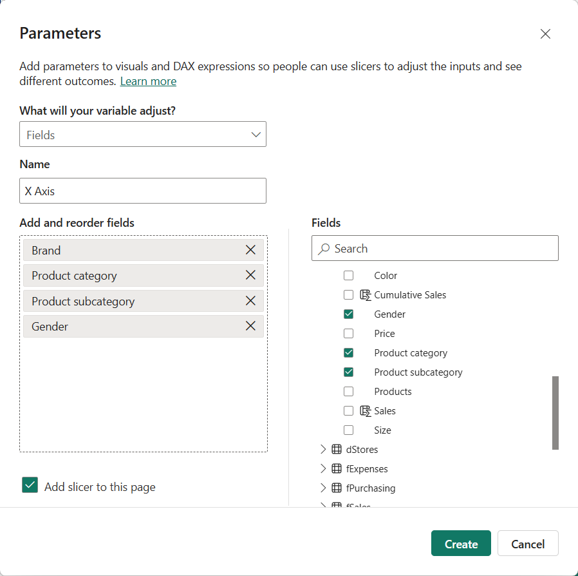Remove Gender from the field list
This screenshot has height=576, width=578.
click(250, 326)
